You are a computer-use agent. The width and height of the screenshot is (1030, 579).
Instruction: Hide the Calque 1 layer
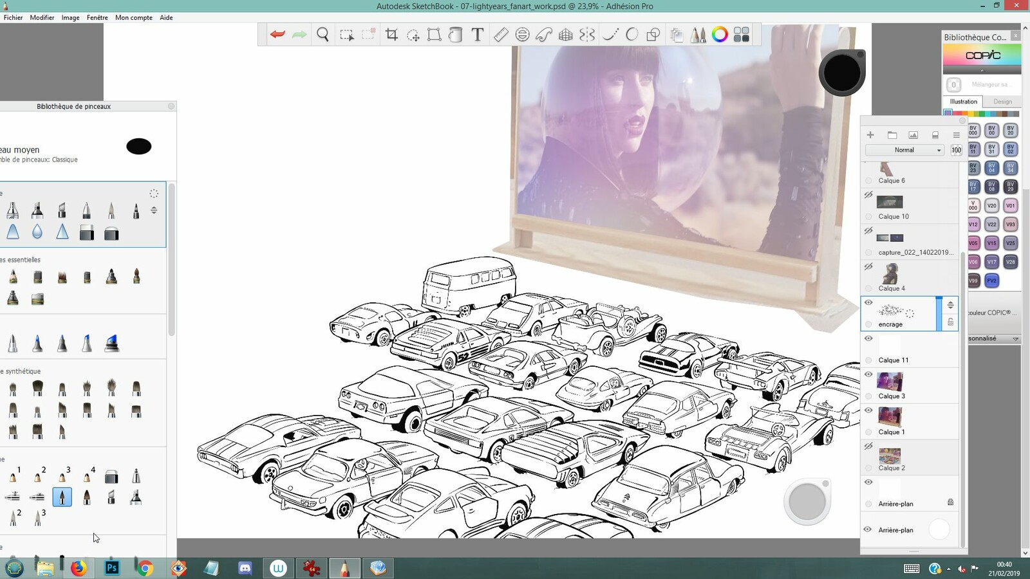(x=868, y=410)
